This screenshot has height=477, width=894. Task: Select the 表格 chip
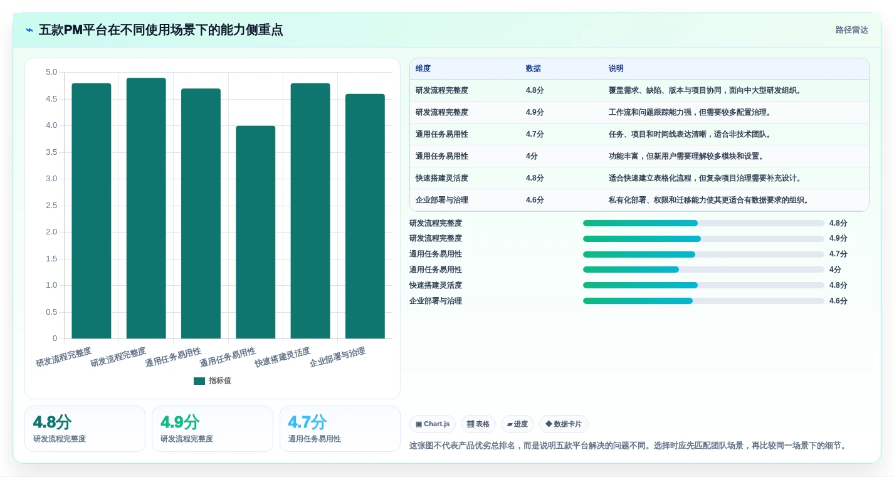478,424
